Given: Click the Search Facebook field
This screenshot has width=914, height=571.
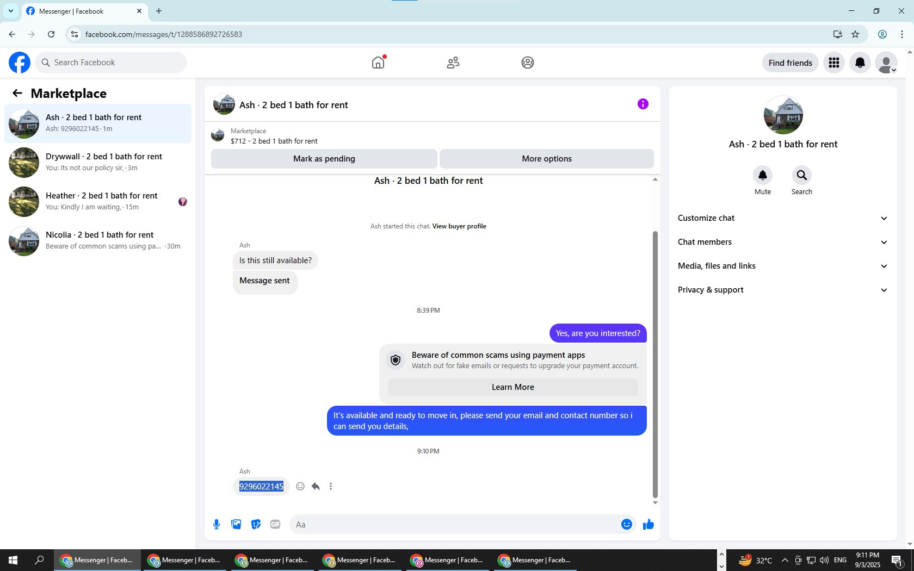Looking at the screenshot, I should coord(111,63).
